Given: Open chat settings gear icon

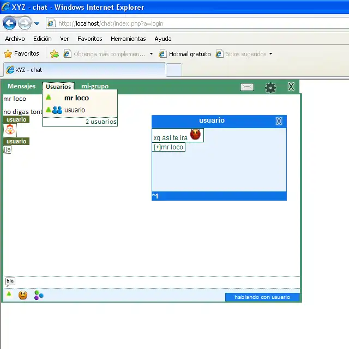Looking at the screenshot, I should [x=270, y=88].
